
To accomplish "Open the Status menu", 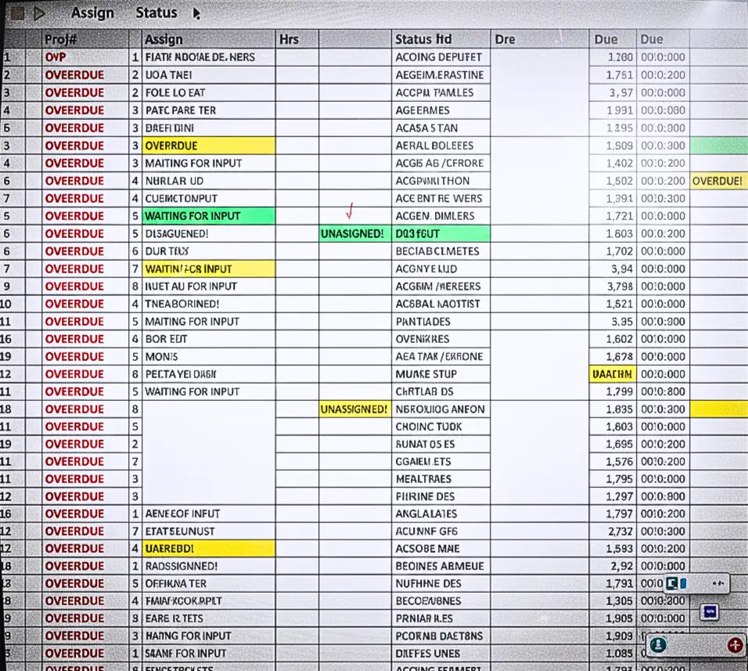I will 156,13.
